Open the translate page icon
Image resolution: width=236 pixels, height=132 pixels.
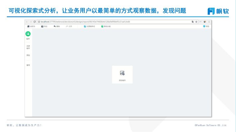click(193, 22)
